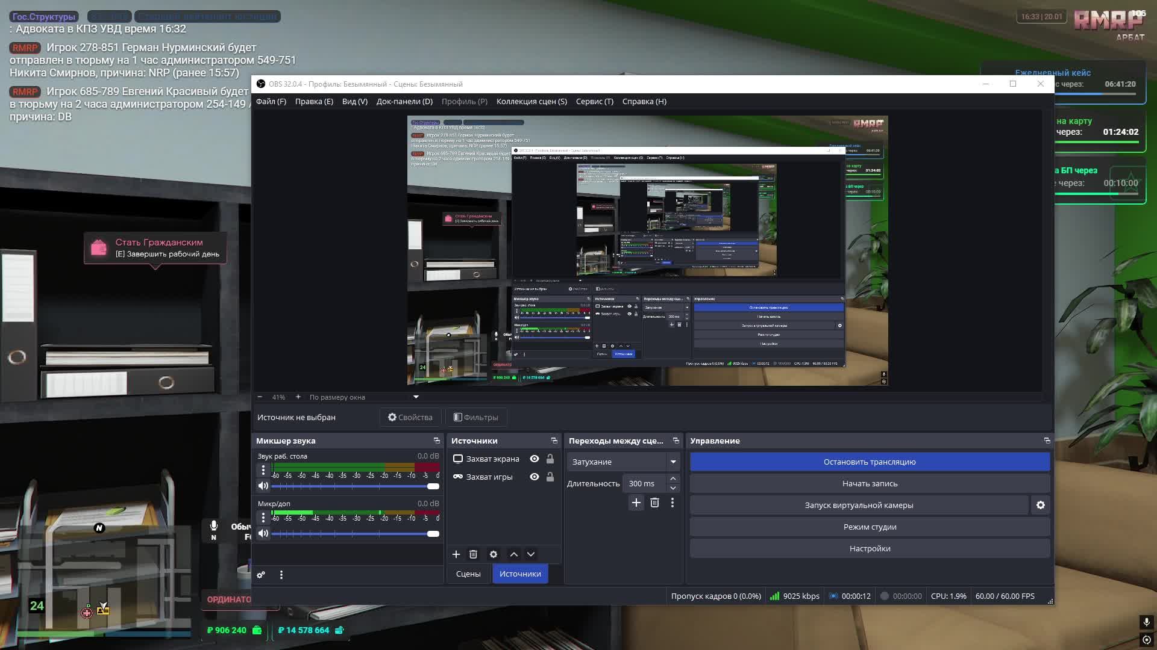Open virtual camera settings gear

coord(1041,505)
